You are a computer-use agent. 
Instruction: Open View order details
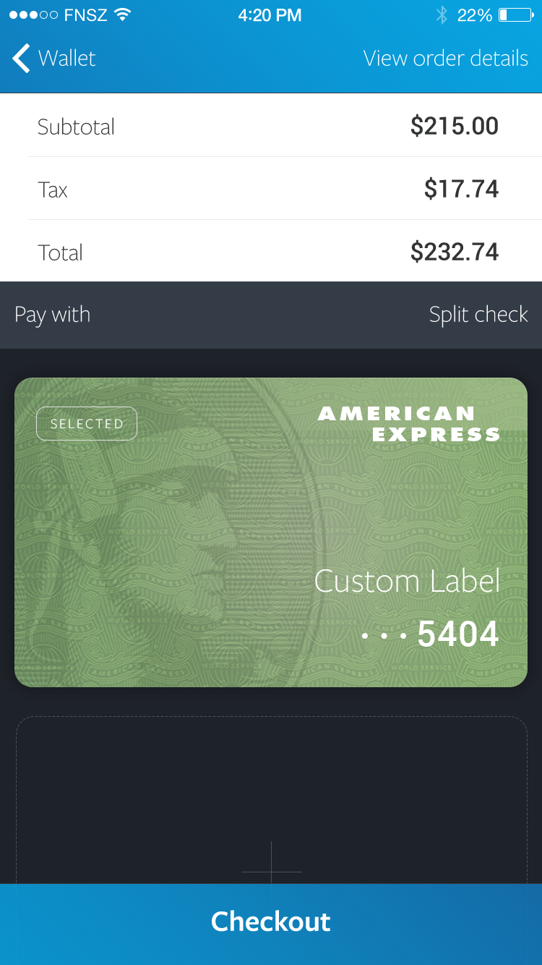pyautogui.click(x=445, y=58)
